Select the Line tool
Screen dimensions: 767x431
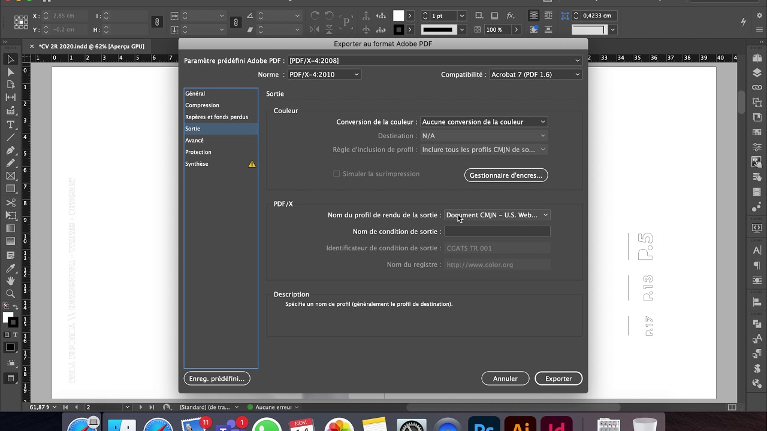pos(10,137)
